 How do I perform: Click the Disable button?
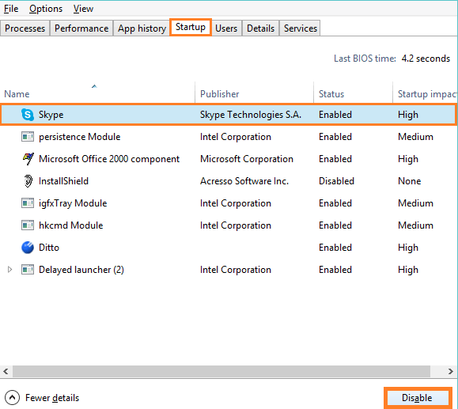click(x=417, y=398)
